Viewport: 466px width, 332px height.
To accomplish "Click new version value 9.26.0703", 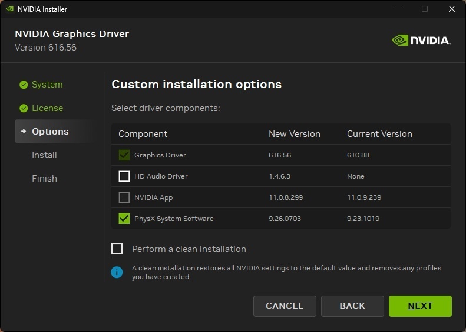I will point(285,219).
